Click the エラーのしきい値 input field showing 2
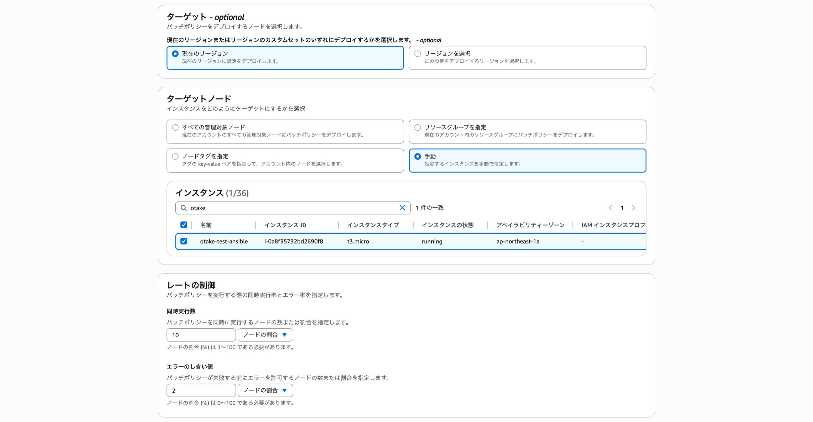The width and height of the screenshot is (813, 422). click(201, 390)
